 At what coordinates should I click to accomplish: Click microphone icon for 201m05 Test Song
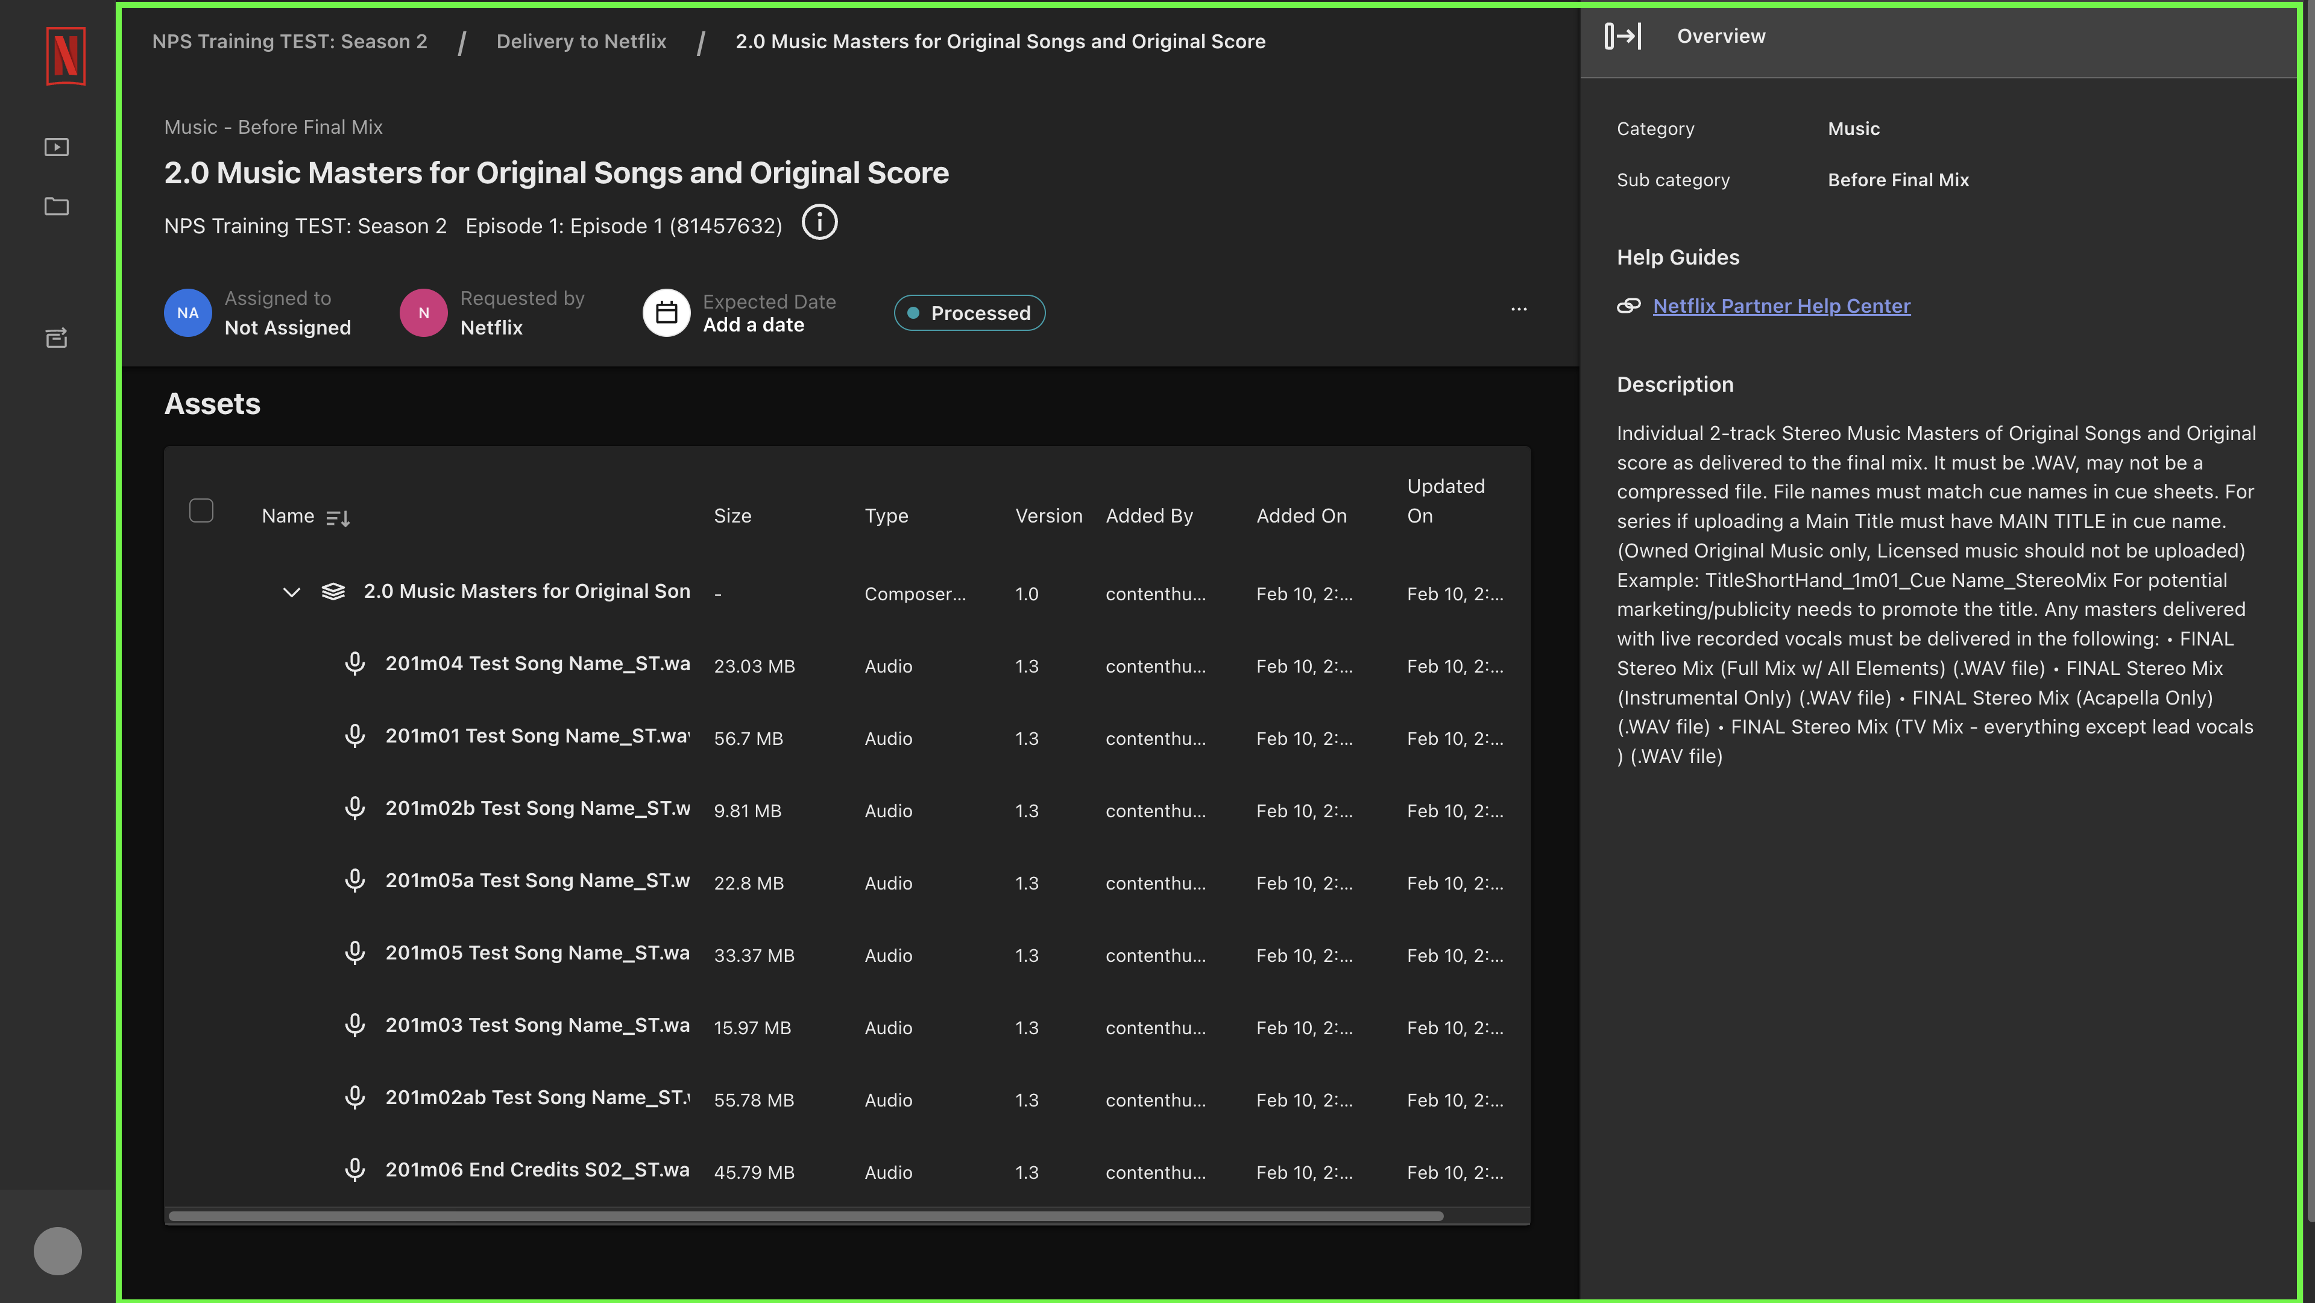click(355, 952)
